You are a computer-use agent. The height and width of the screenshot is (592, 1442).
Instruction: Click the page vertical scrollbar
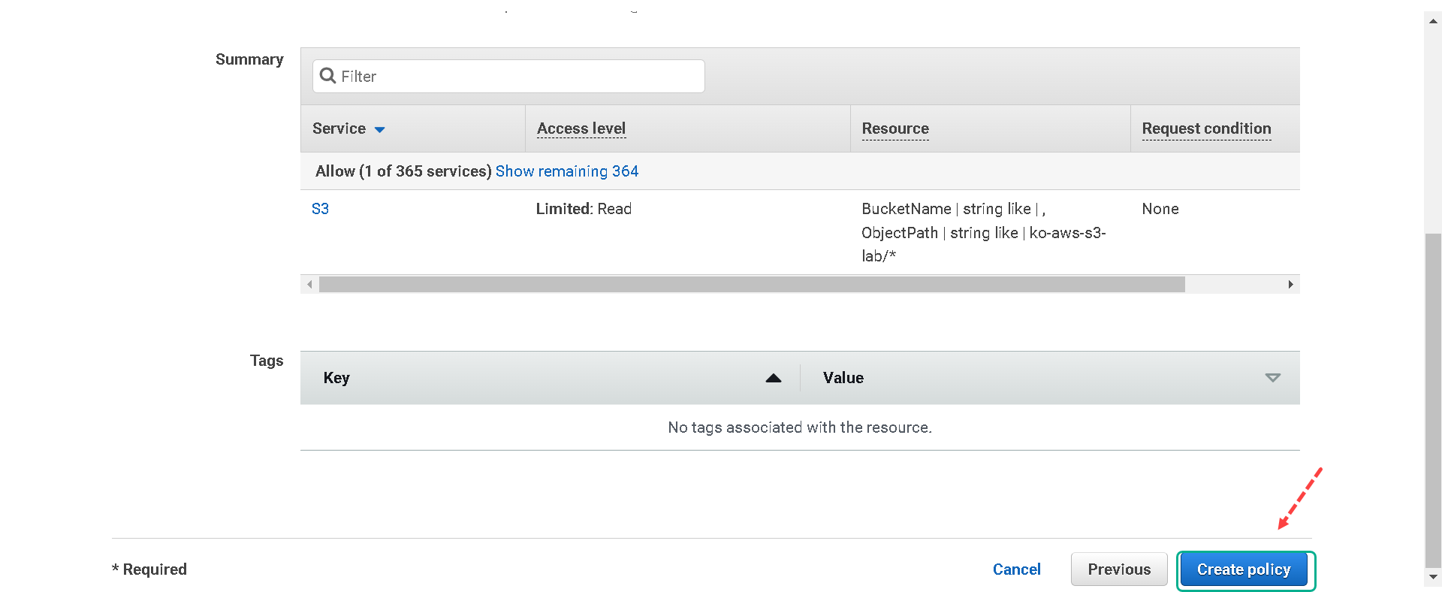pos(1433,400)
